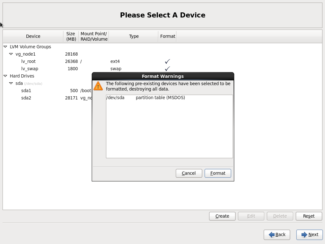The width and height of the screenshot is (325, 244).
Task: Click the Device column header
Action: coord(33,36)
